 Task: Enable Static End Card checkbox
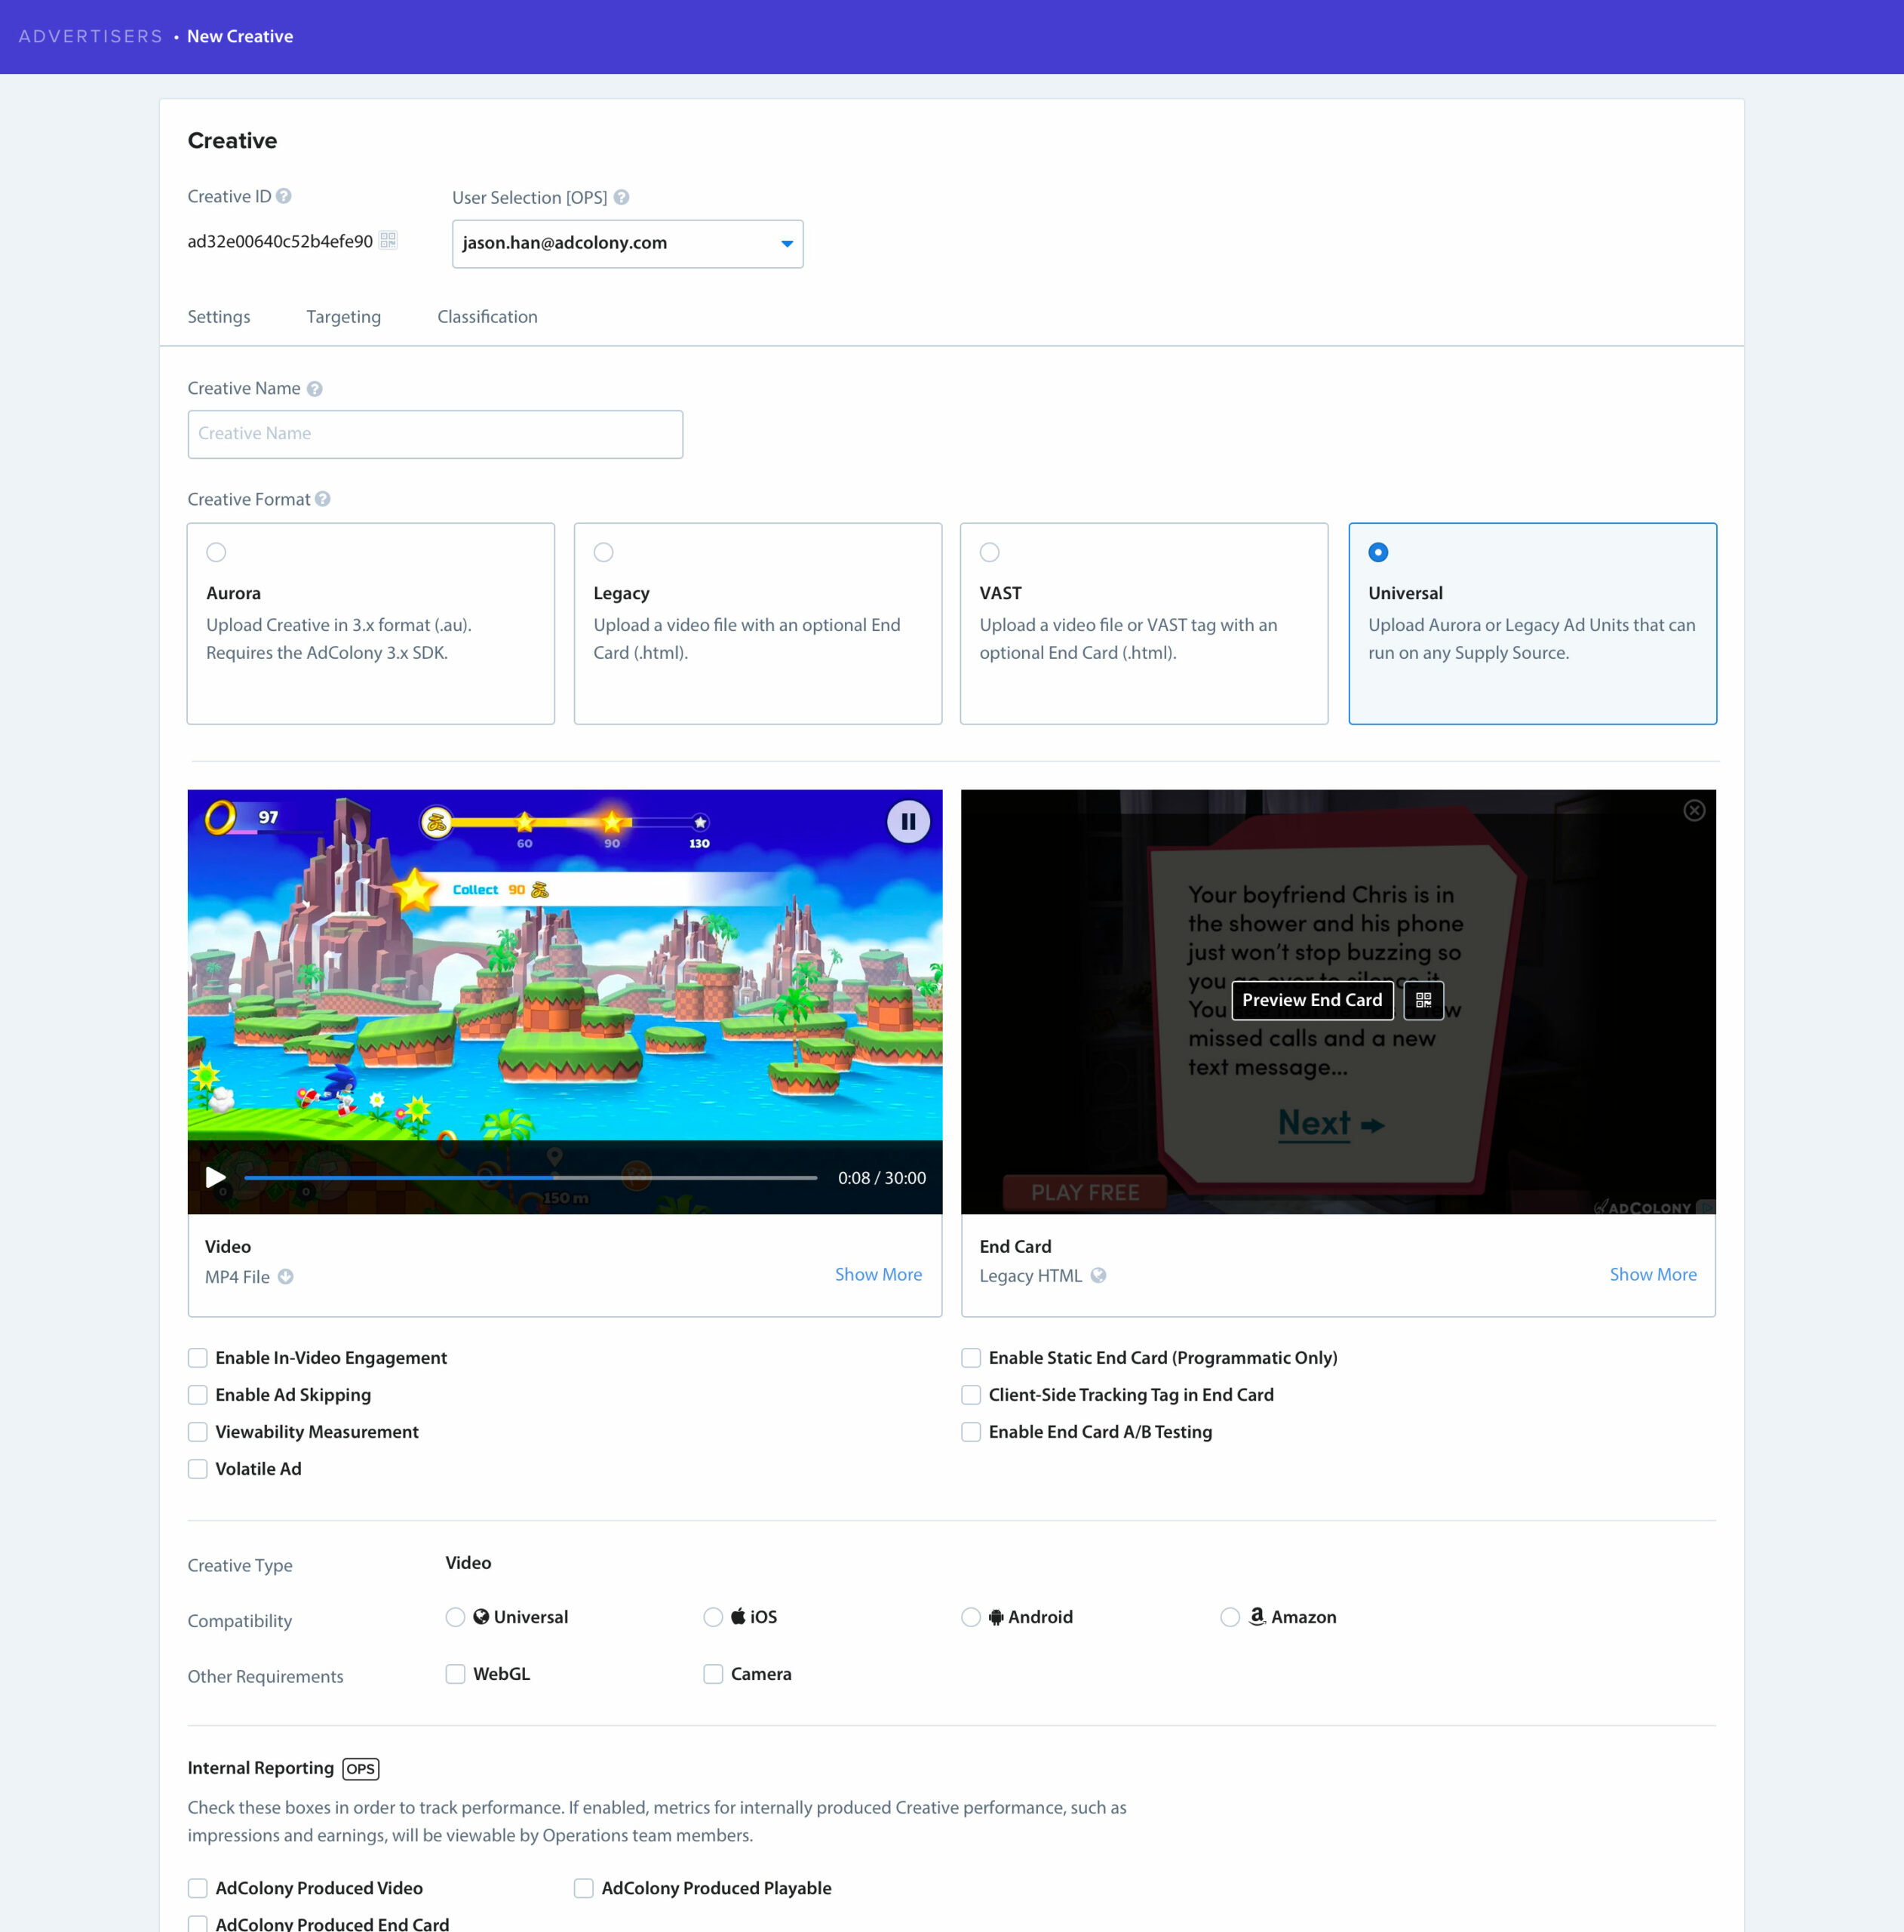pyautogui.click(x=971, y=1358)
